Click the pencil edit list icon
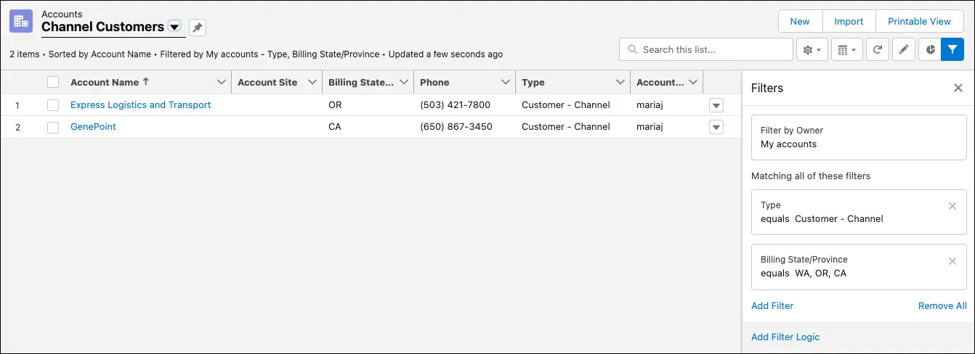 click(x=904, y=50)
